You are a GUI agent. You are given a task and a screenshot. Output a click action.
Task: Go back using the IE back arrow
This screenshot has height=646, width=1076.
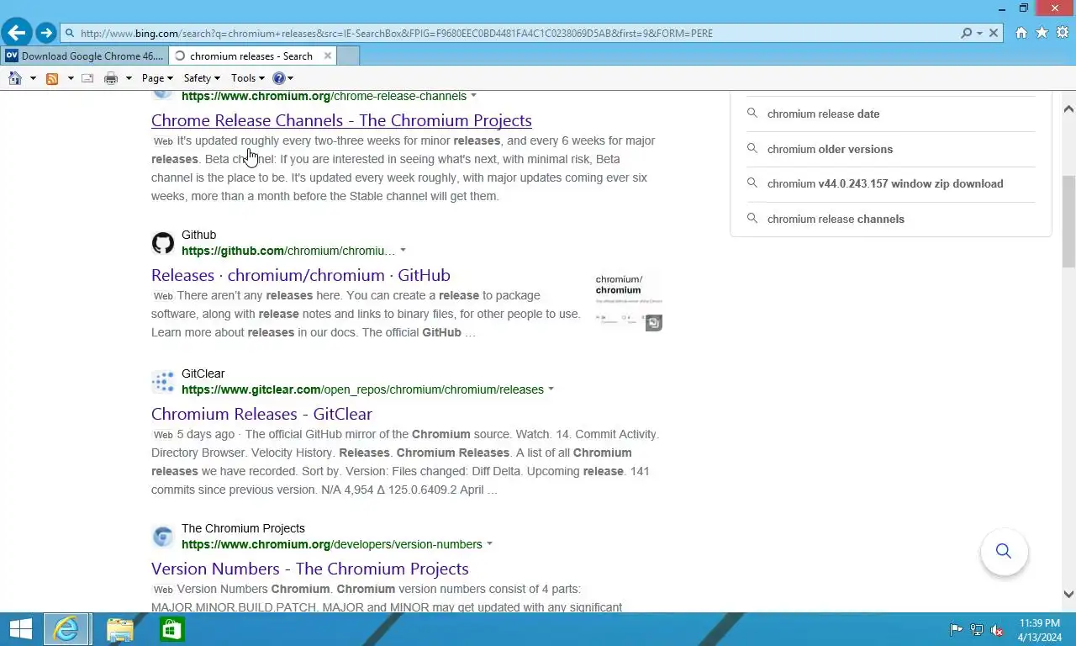[x=17, y=33]
